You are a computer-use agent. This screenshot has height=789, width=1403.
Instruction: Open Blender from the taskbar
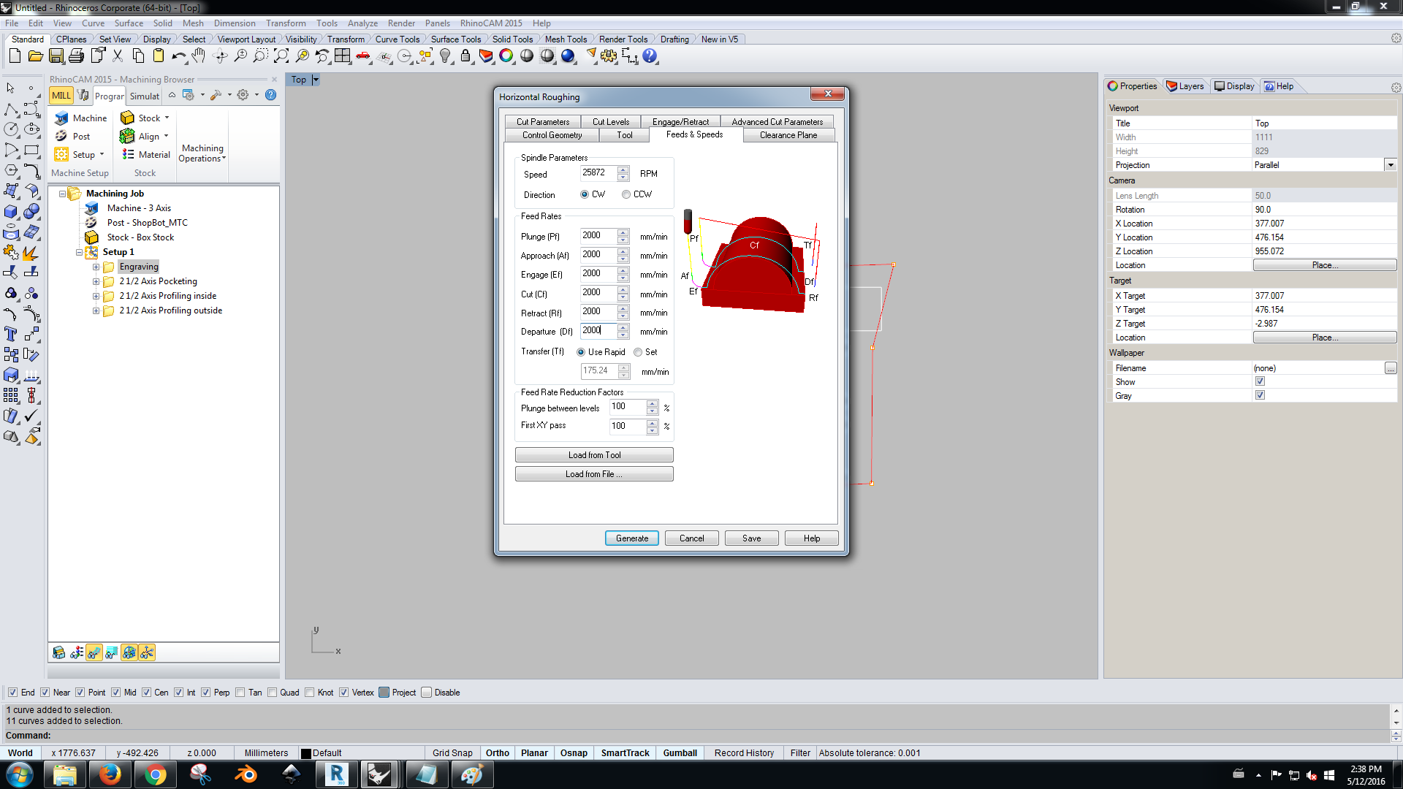click(x=246, y=774)
